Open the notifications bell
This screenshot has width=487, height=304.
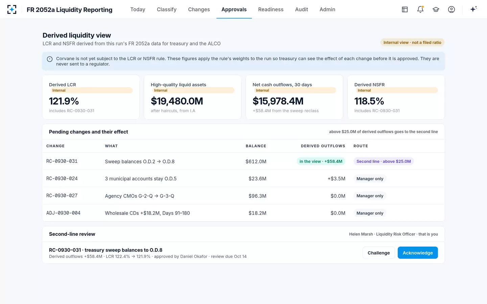(x=420, y=9)
